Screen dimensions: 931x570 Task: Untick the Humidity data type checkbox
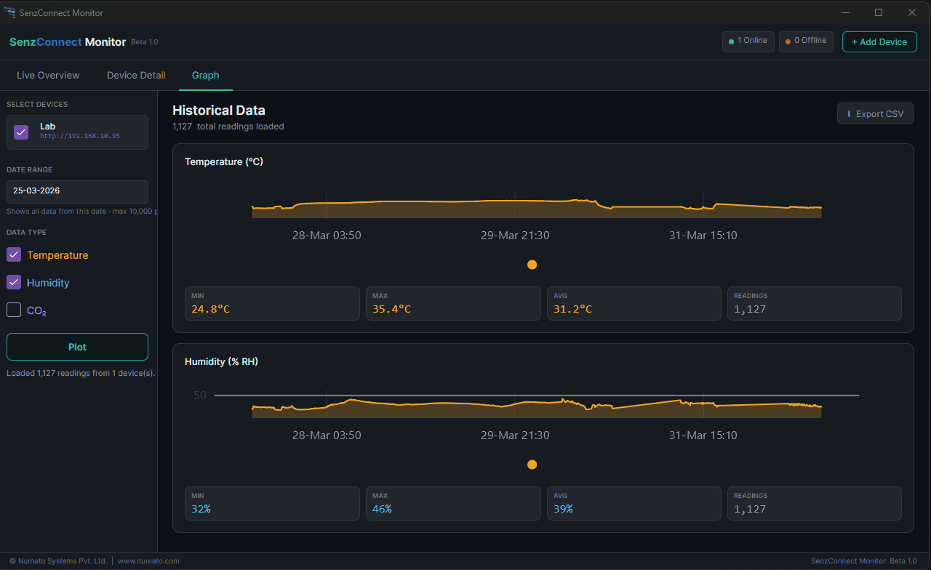pos(14,282)
